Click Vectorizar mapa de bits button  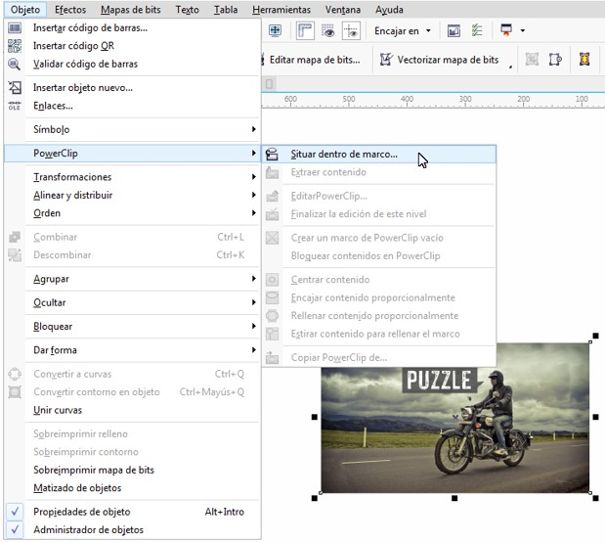coord(440,60)
